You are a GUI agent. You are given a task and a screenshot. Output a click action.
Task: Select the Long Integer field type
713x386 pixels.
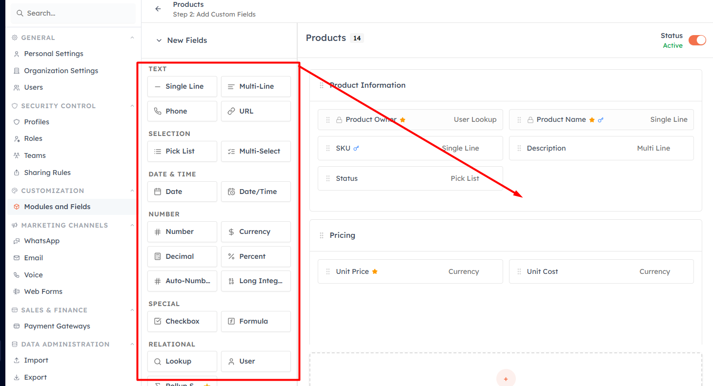pyautogui.click(x=256, y=281)
